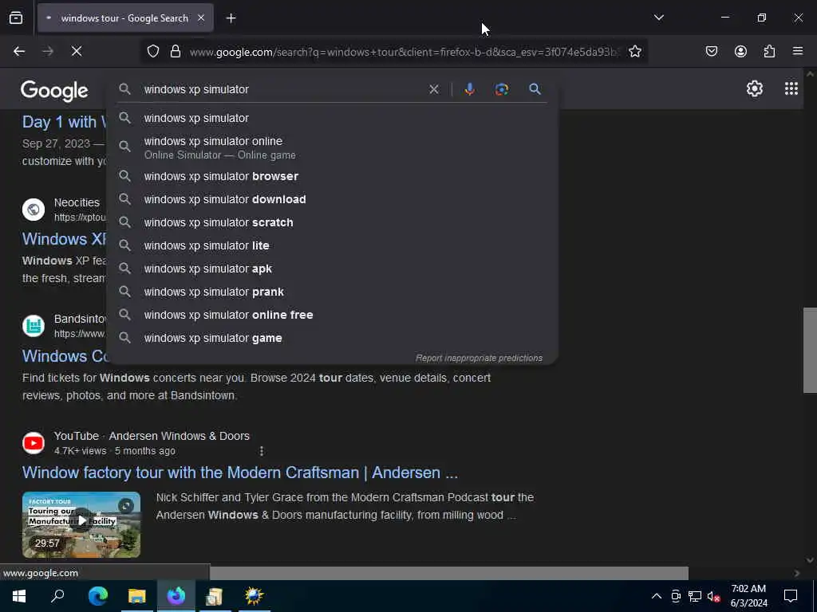The image size is (817, 612).
Task: Open the Window factory tour YouTube result
Action: tap(239, 473)
